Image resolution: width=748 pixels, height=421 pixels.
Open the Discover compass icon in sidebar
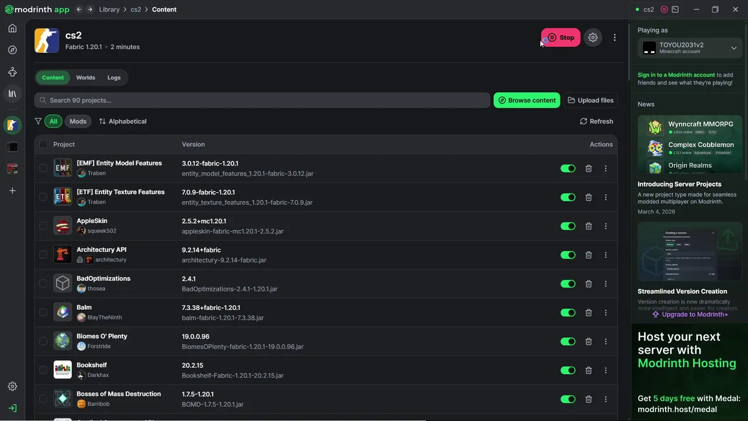pos(12,50)
